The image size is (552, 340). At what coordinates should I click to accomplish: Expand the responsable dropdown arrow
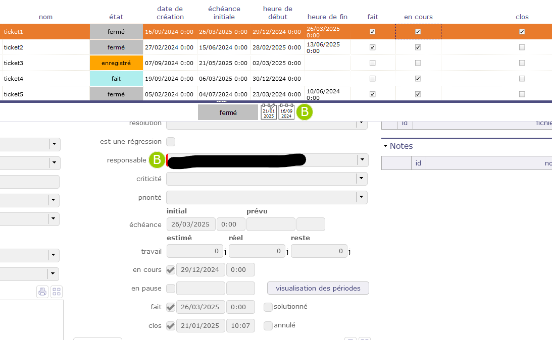pyautogui.click(x=362, y=160)
